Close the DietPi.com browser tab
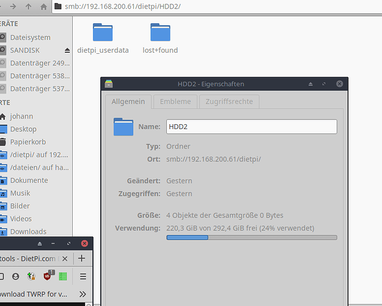382x306 pixels. (x=65, y=259)
